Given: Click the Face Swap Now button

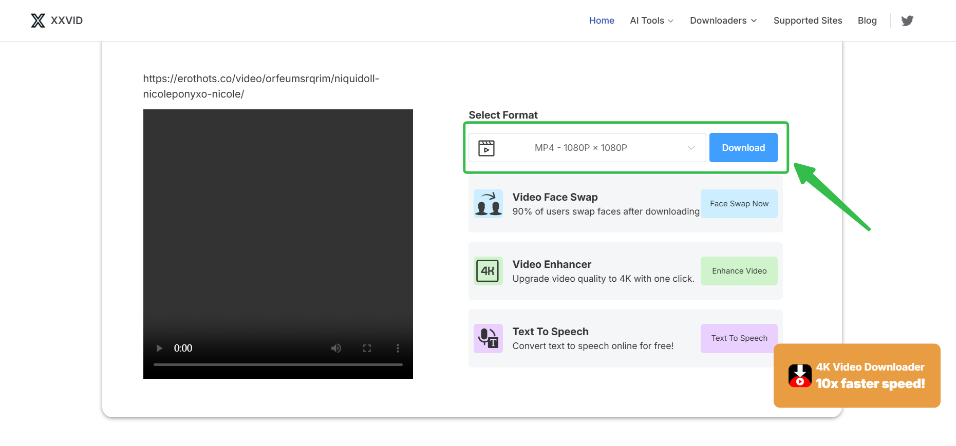Looking at the screenshot, I should (739, 204).
